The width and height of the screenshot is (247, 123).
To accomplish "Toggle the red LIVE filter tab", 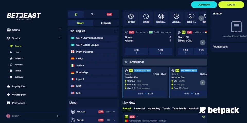I will click(109, 14).
